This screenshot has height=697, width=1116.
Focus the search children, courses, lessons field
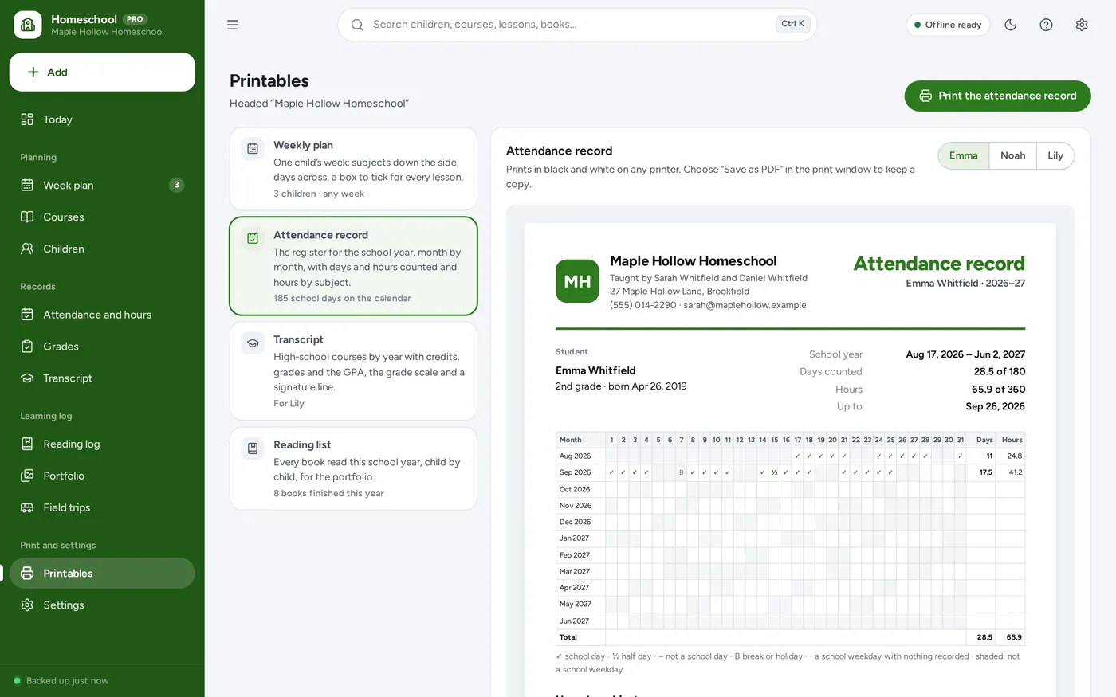coord(577,25)
